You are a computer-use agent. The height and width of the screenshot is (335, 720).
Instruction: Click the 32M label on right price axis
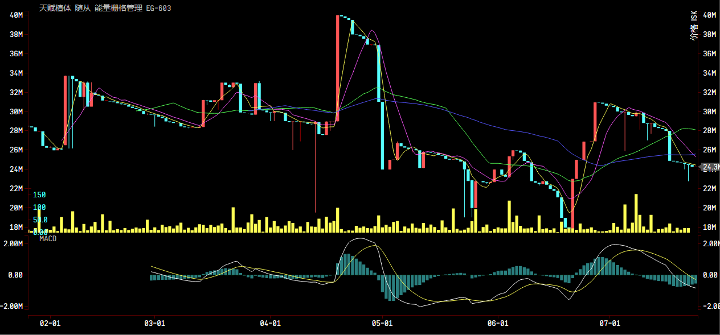[710, 92]
